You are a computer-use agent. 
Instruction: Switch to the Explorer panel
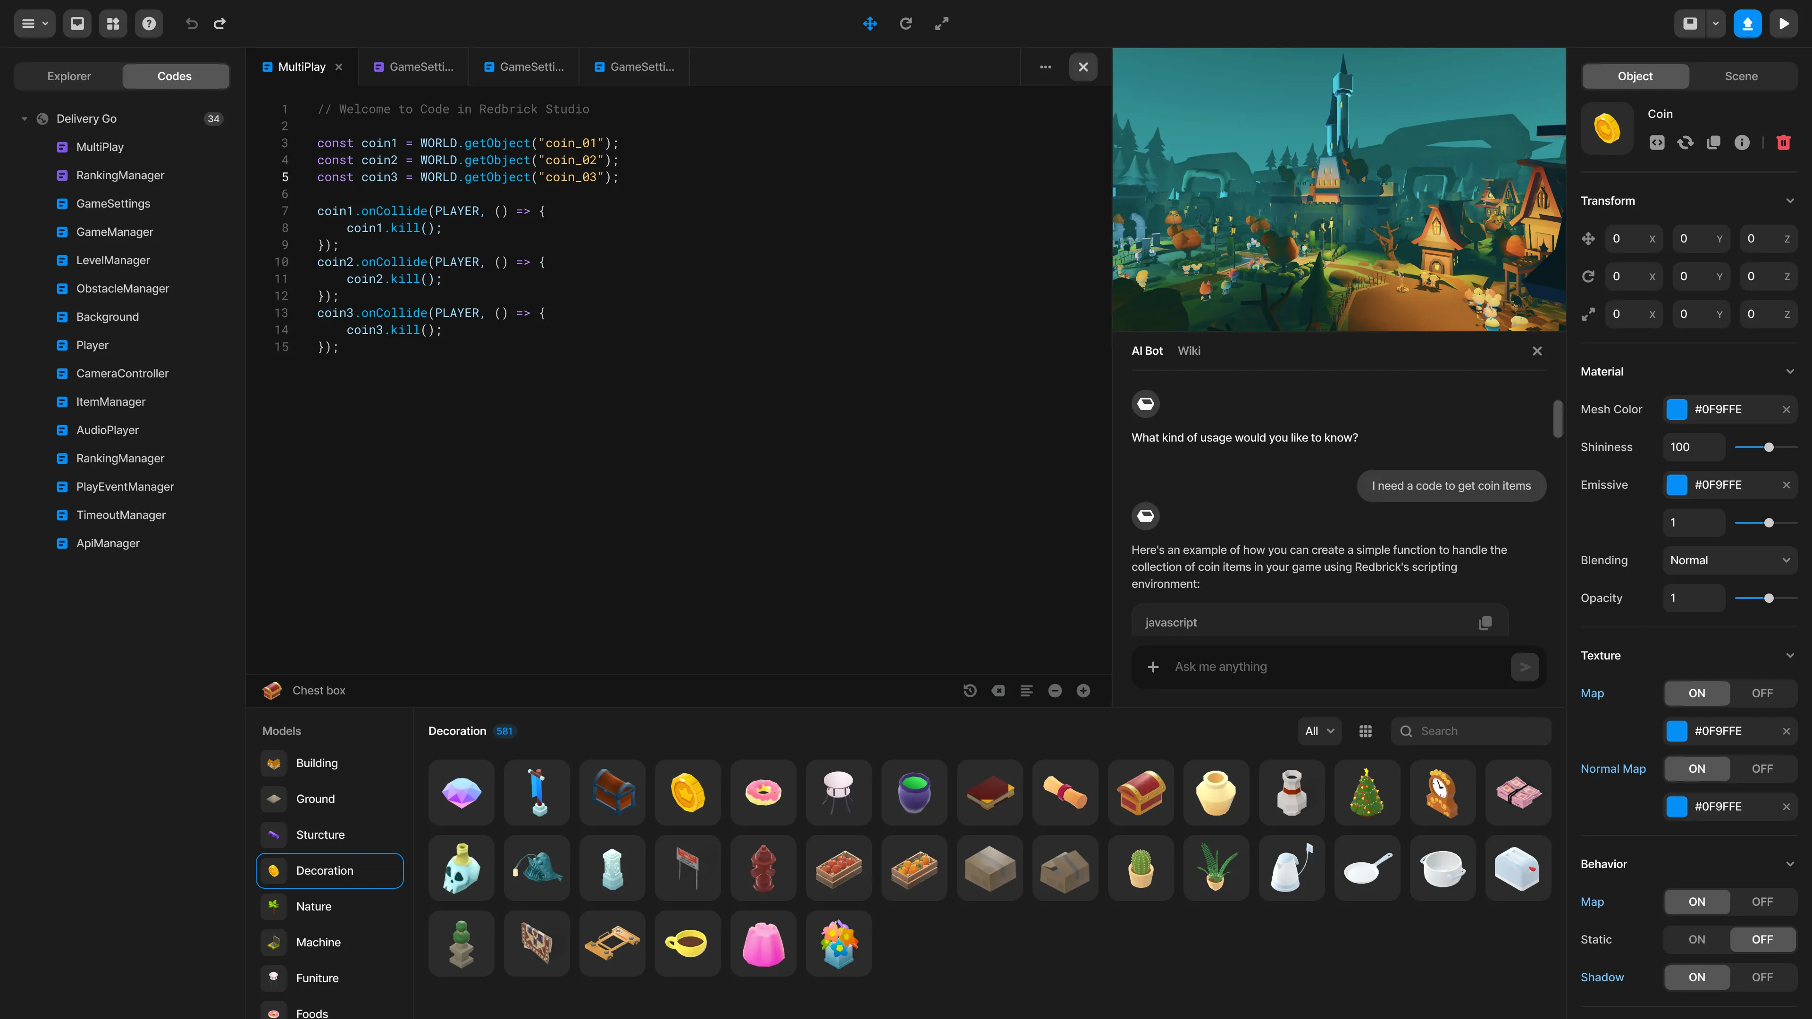coord(68,76)
